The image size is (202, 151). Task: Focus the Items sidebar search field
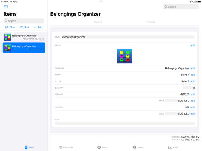pos(24,21)
